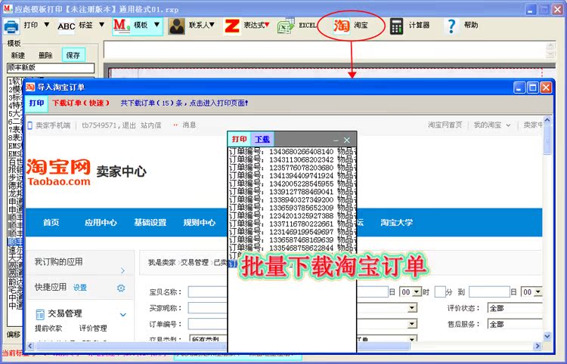Minimize the order list popup
This screenshot has width=567, height=364.
336,140
